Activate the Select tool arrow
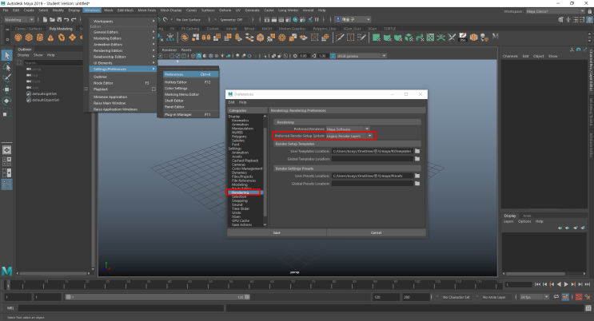 coord(7,55)
